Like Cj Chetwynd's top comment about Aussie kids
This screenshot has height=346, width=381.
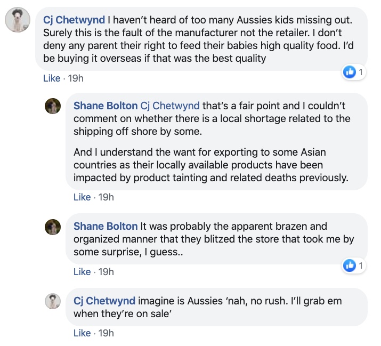coord(52,78)
